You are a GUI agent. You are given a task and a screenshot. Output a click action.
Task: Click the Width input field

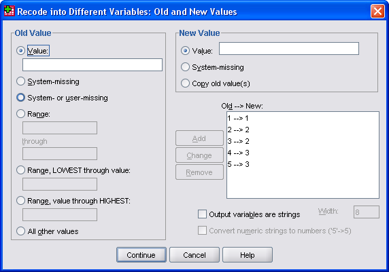pyautogui.click(x=367, y=212)
